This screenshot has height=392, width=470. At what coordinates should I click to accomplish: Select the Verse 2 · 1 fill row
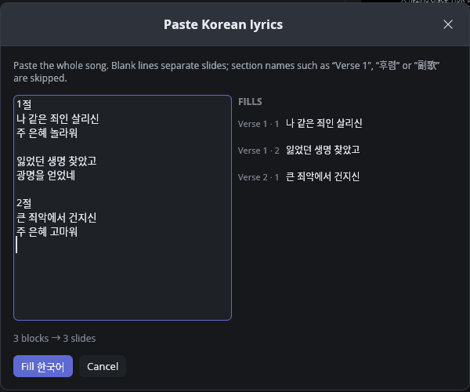tap(299, 177)
